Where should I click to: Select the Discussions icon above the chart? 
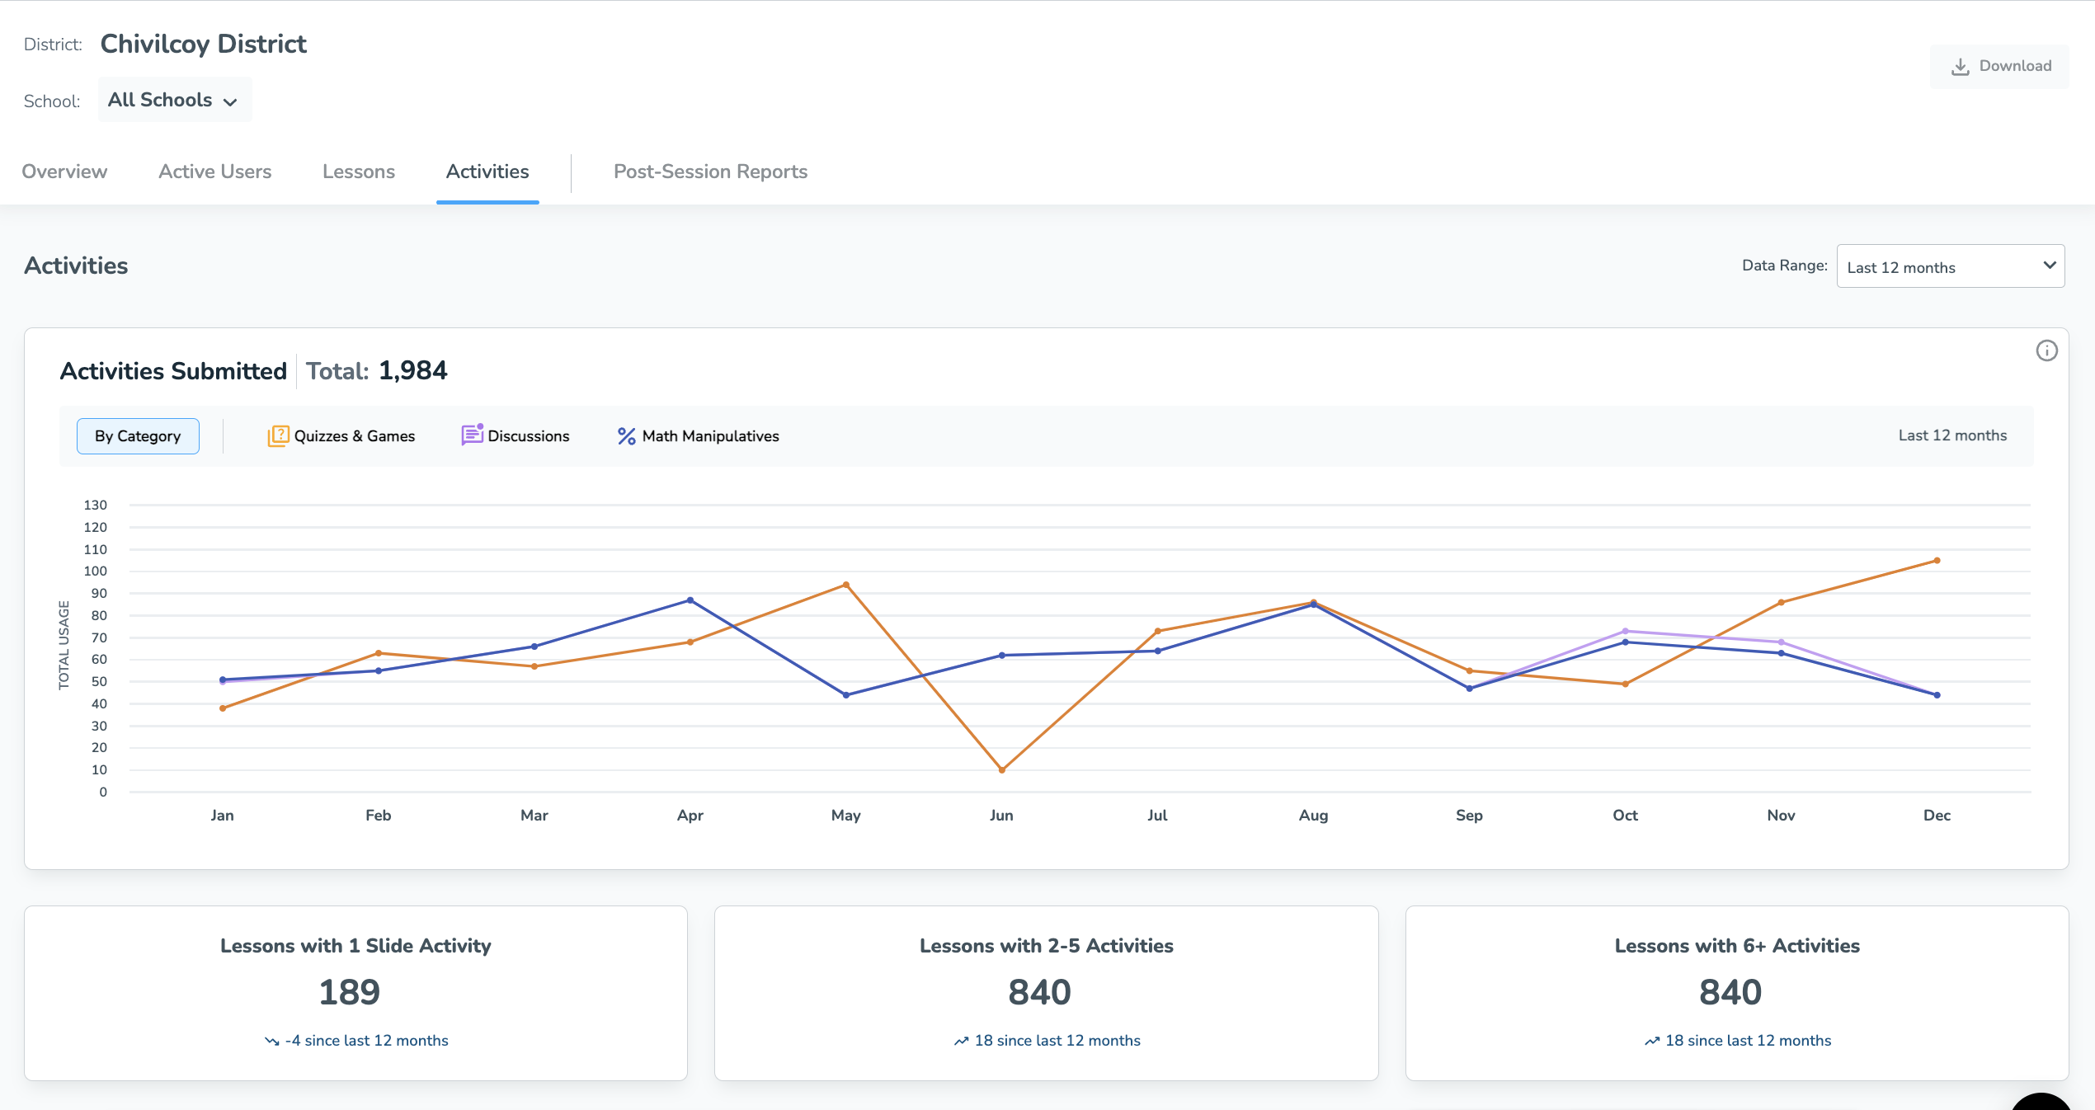pos(472,435)
